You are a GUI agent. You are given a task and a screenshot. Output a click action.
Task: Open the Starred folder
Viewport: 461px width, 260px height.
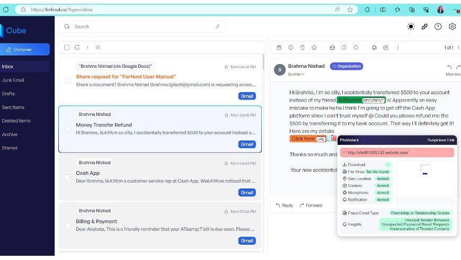[x=10, y=148]
